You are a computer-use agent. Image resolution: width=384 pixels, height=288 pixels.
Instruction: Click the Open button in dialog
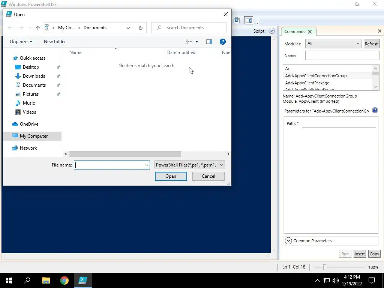coord(171,176)
